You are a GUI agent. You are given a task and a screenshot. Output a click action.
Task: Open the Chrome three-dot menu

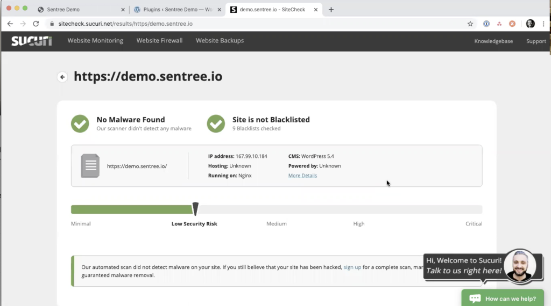point(543,24)
